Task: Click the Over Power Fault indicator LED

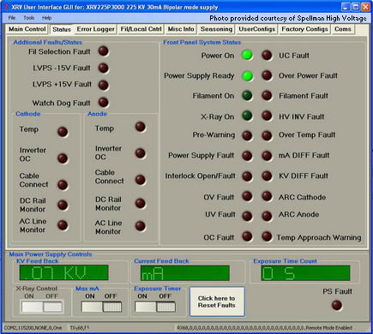Action: point(267,75)
